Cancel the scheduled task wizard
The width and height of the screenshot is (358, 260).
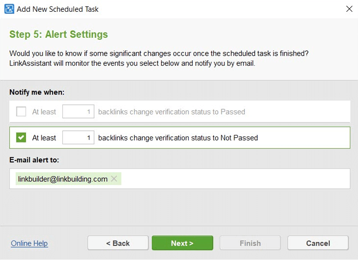coord(318,243)
